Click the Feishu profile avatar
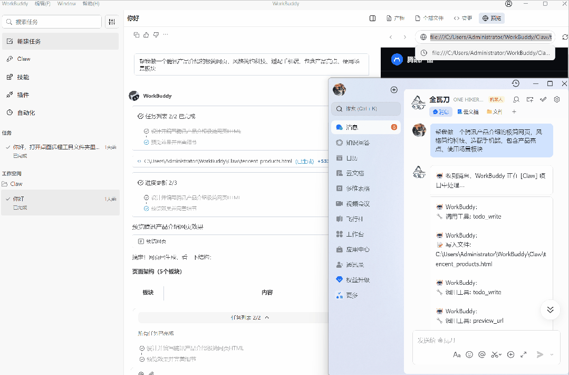The height and width of the screenshot is (375, 569). [x=339, y=89]
